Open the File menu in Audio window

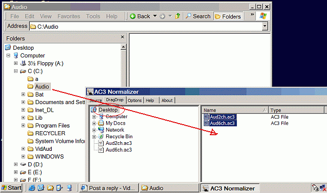tap(15, 16)
